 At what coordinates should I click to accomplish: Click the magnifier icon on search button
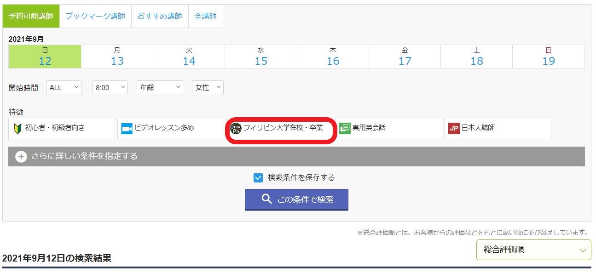pyautogui.click(x=267, y=199)
